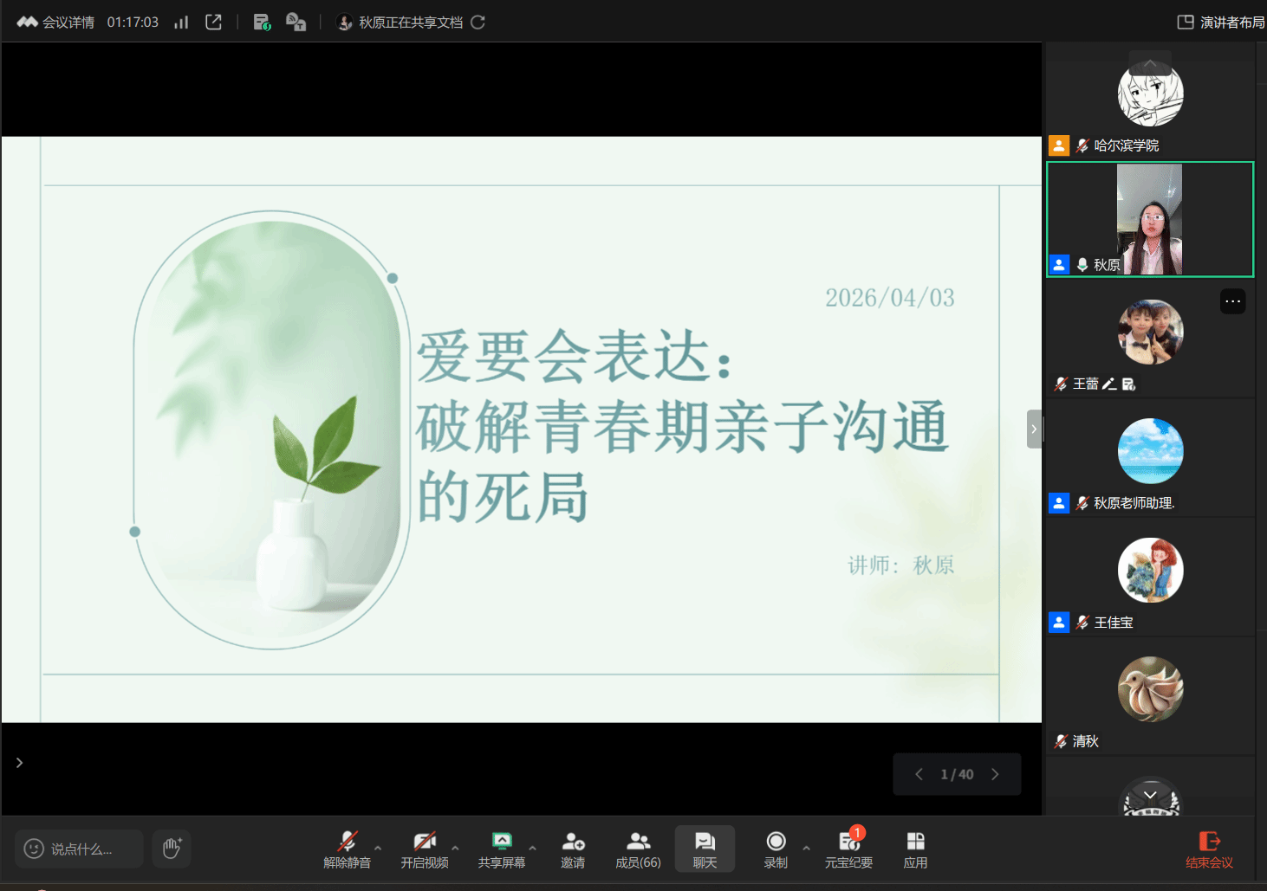Screen dimensions: 1267x891
Task: Start screen sharing with 共享屏幕
Action: [x=501, y=849]
